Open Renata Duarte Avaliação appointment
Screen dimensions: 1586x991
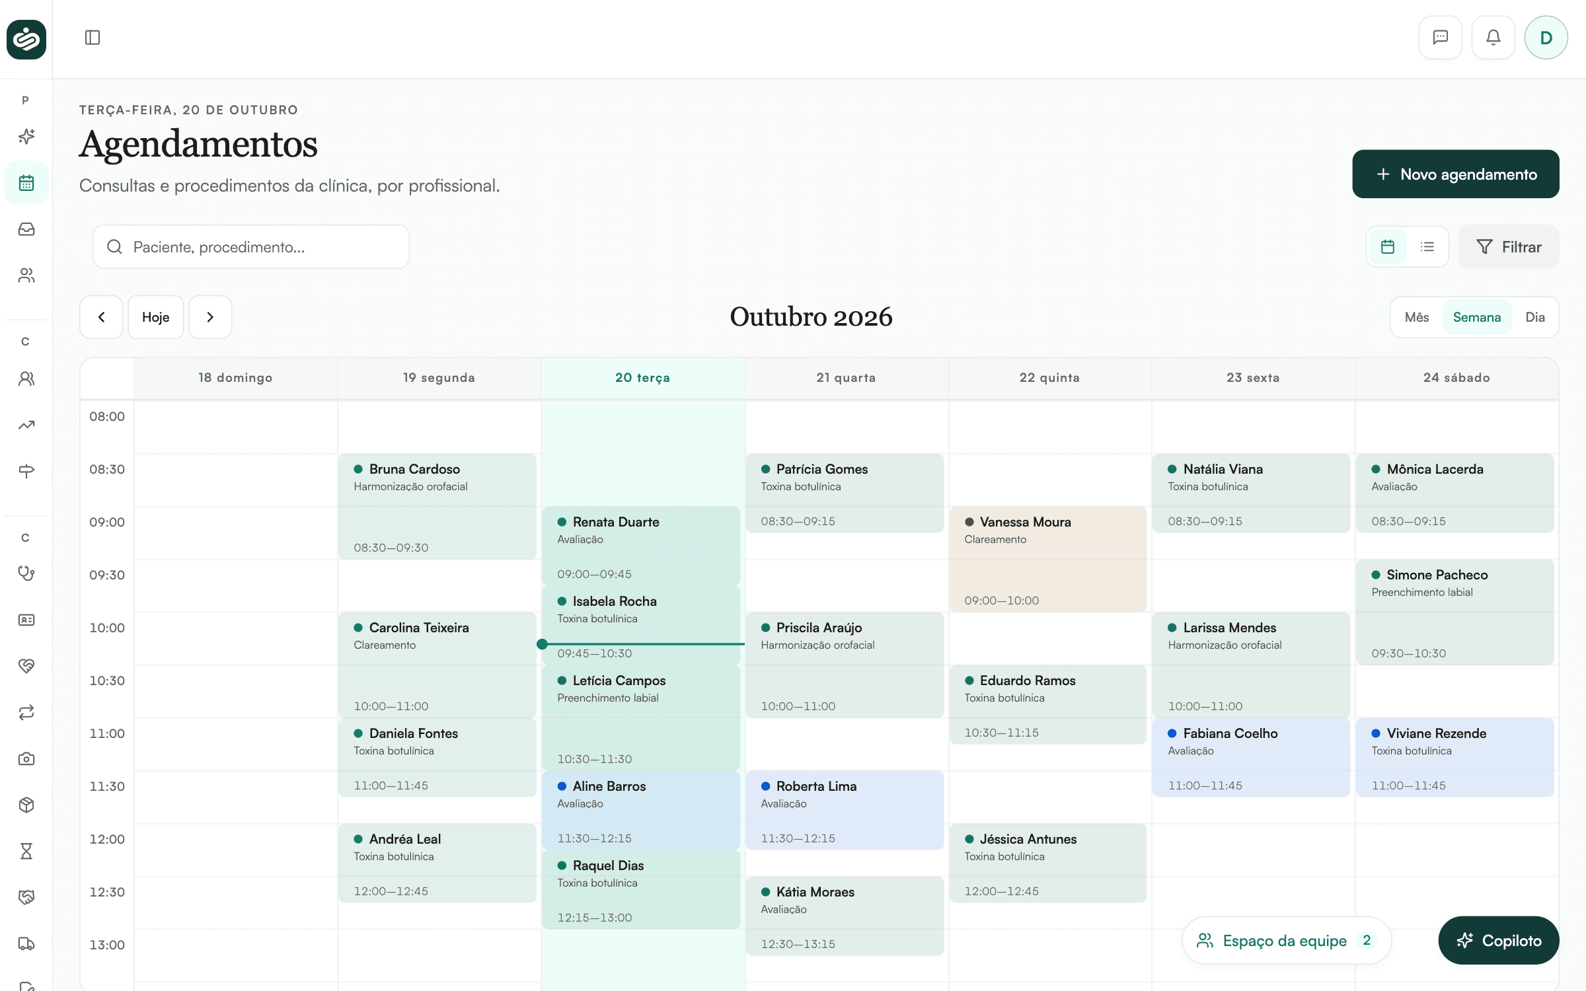point(641,546)
